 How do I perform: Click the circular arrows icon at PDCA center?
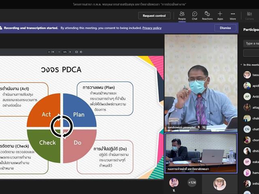pyautogui.click(x=62, y=126)
